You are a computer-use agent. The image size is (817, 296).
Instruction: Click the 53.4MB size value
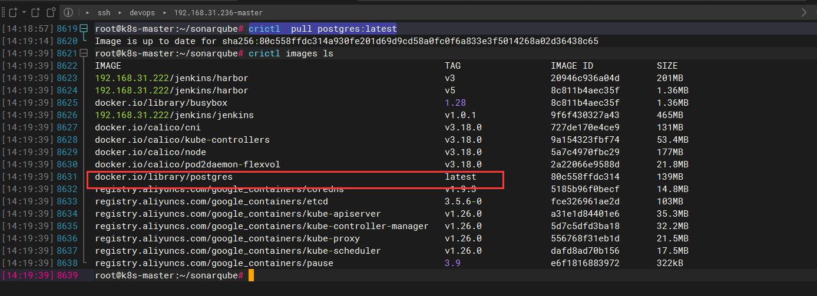tap(673, 140)
